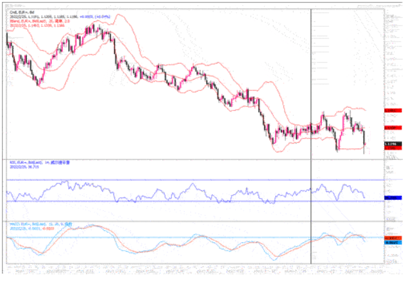This screenshot has height=282, width=404.
Task: Click the divider between price chart and RSI pane
Action: coord(192,158)
